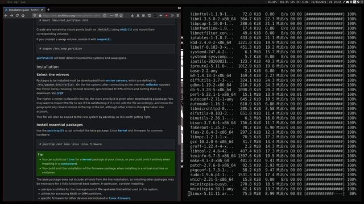Click the white square tray icon
This screenshot has width=364, height=204.
pos(354,2)
